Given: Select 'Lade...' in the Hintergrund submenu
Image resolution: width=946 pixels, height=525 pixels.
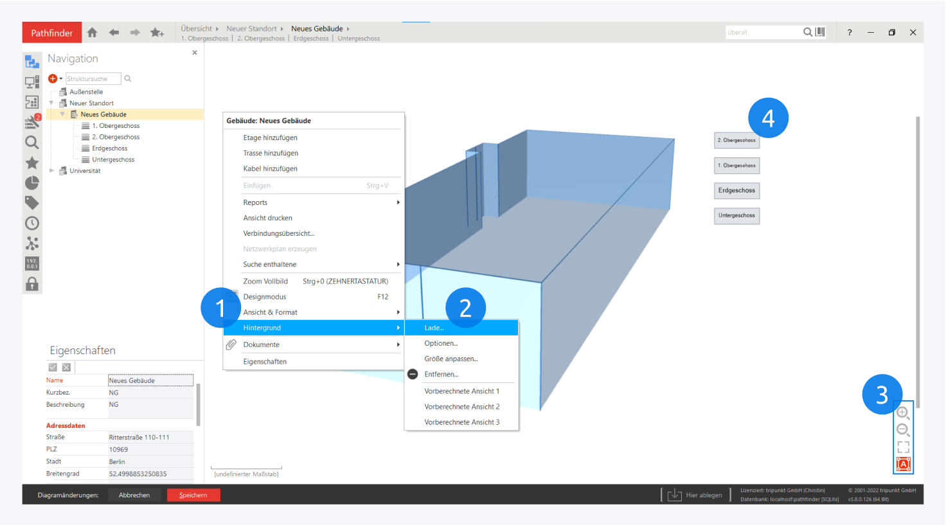Looking at the screenshot, I should [434, 328].
